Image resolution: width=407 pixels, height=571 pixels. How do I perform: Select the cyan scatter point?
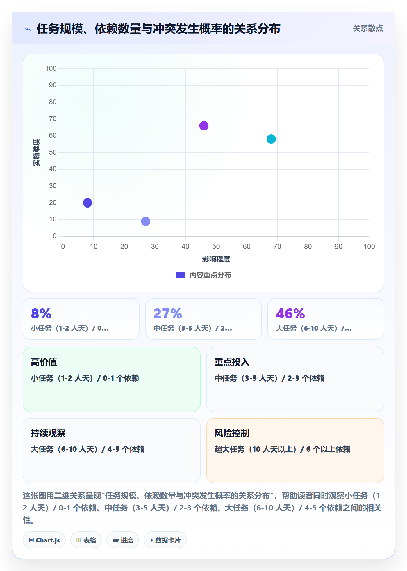click(x=271, y=139)
